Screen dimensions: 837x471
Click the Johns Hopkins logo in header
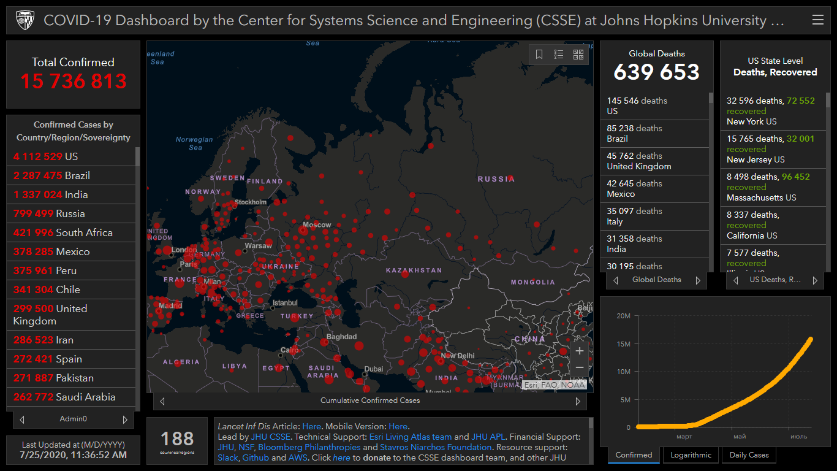pyautogui.click(x=24, y=20)
